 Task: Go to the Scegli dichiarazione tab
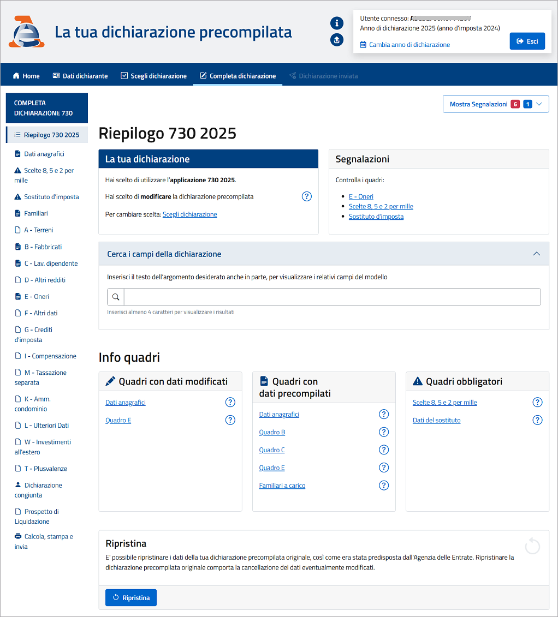(153, 76)
